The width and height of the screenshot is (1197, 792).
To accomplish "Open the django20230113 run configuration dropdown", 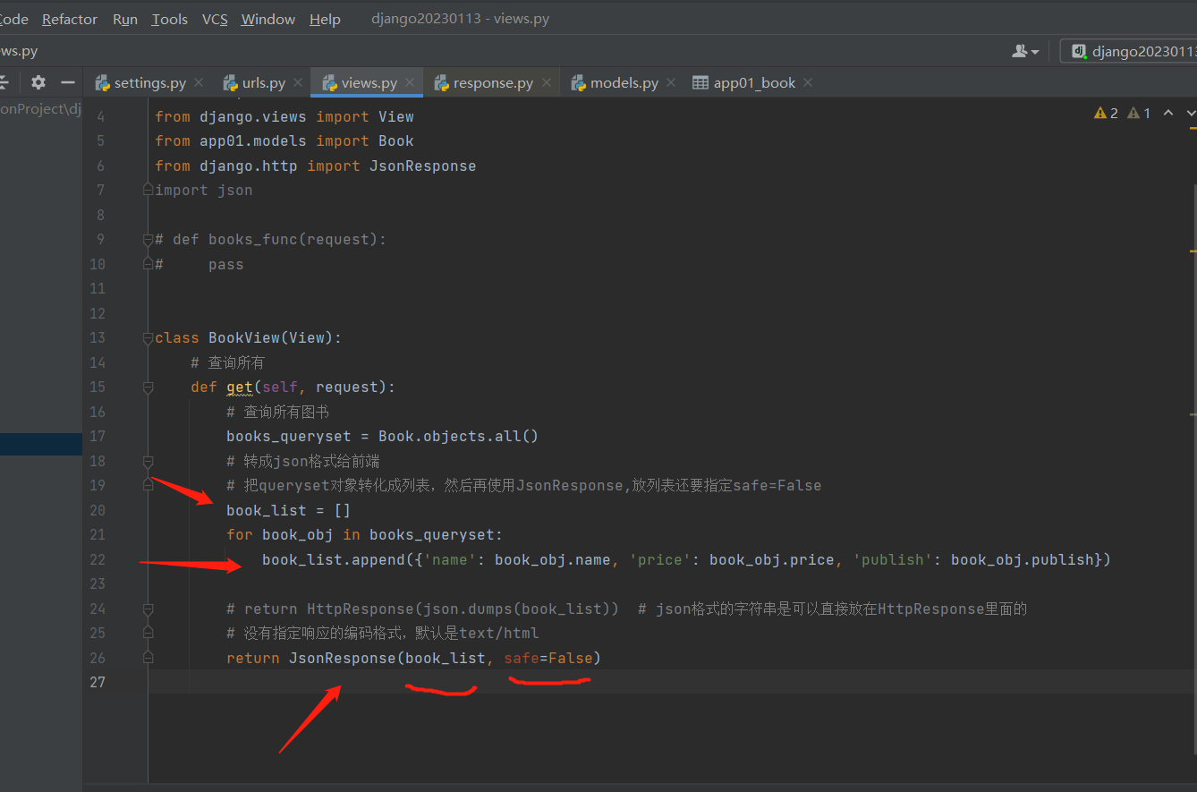I will tap(1129, 51).
